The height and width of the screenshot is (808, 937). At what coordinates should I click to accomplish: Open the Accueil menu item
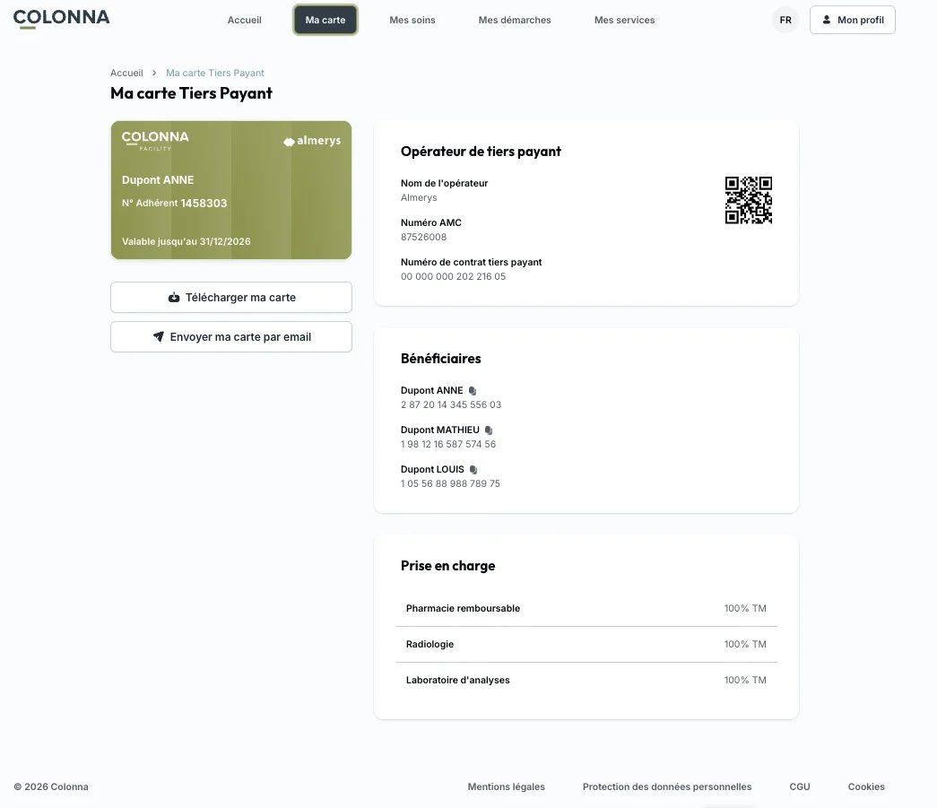pos(245,20)
